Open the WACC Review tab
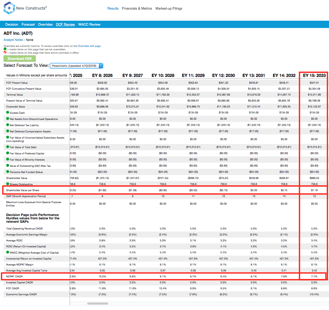Image resolution: width=329 pixels, height=310 pixels. click(89, 24)
